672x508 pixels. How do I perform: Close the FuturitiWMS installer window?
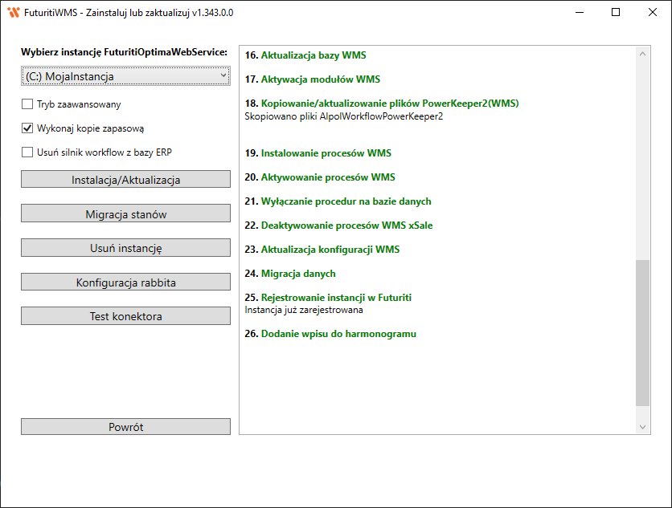653,13
